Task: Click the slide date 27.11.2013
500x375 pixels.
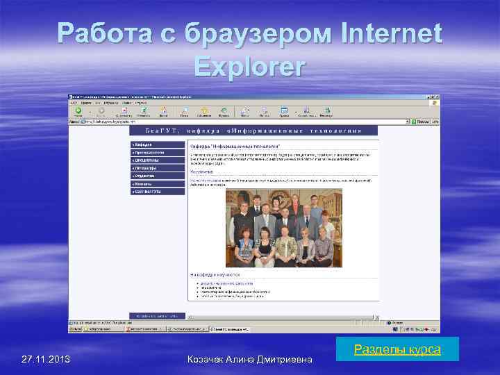Action: (46, 360)
